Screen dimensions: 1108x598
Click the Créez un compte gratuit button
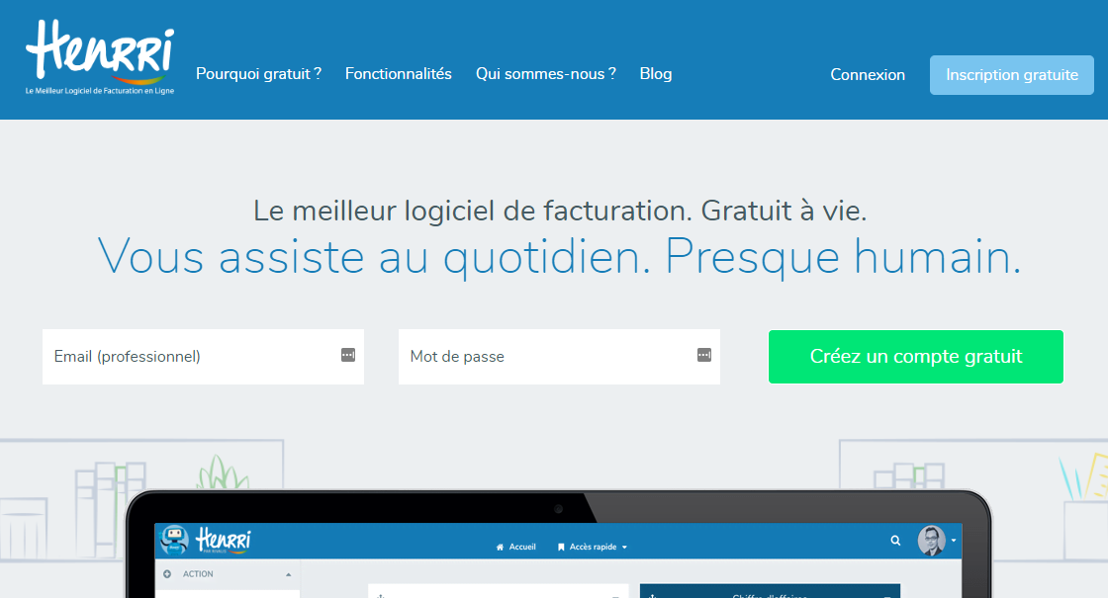point(916,357)
